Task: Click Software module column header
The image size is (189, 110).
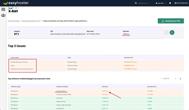Action: pos(62,87)
